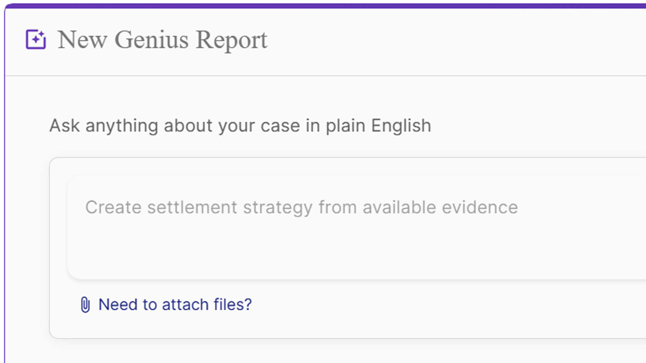Click the word "Genius" in the header

pyautogui.click(x=151, y=40)
